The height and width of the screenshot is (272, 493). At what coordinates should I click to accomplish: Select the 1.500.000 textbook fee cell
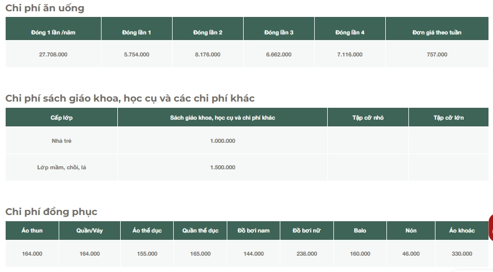pyautogui.click(x=222, y=168)
